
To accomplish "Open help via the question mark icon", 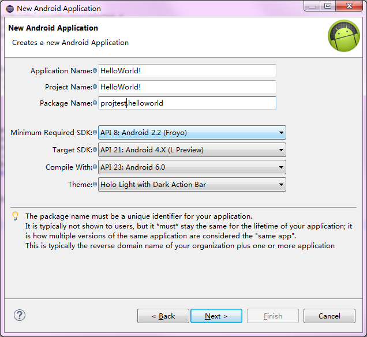I will [20, 315].
